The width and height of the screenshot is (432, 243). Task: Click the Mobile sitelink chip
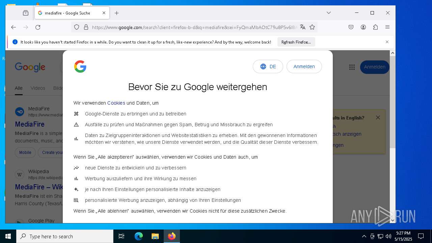click(x=25, y=153)
